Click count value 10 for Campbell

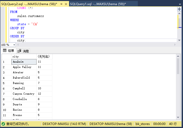click(x=44, y=89)
